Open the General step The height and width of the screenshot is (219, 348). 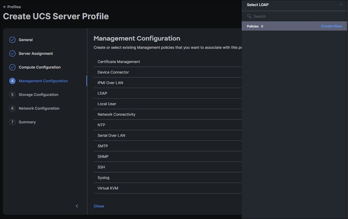25,40
